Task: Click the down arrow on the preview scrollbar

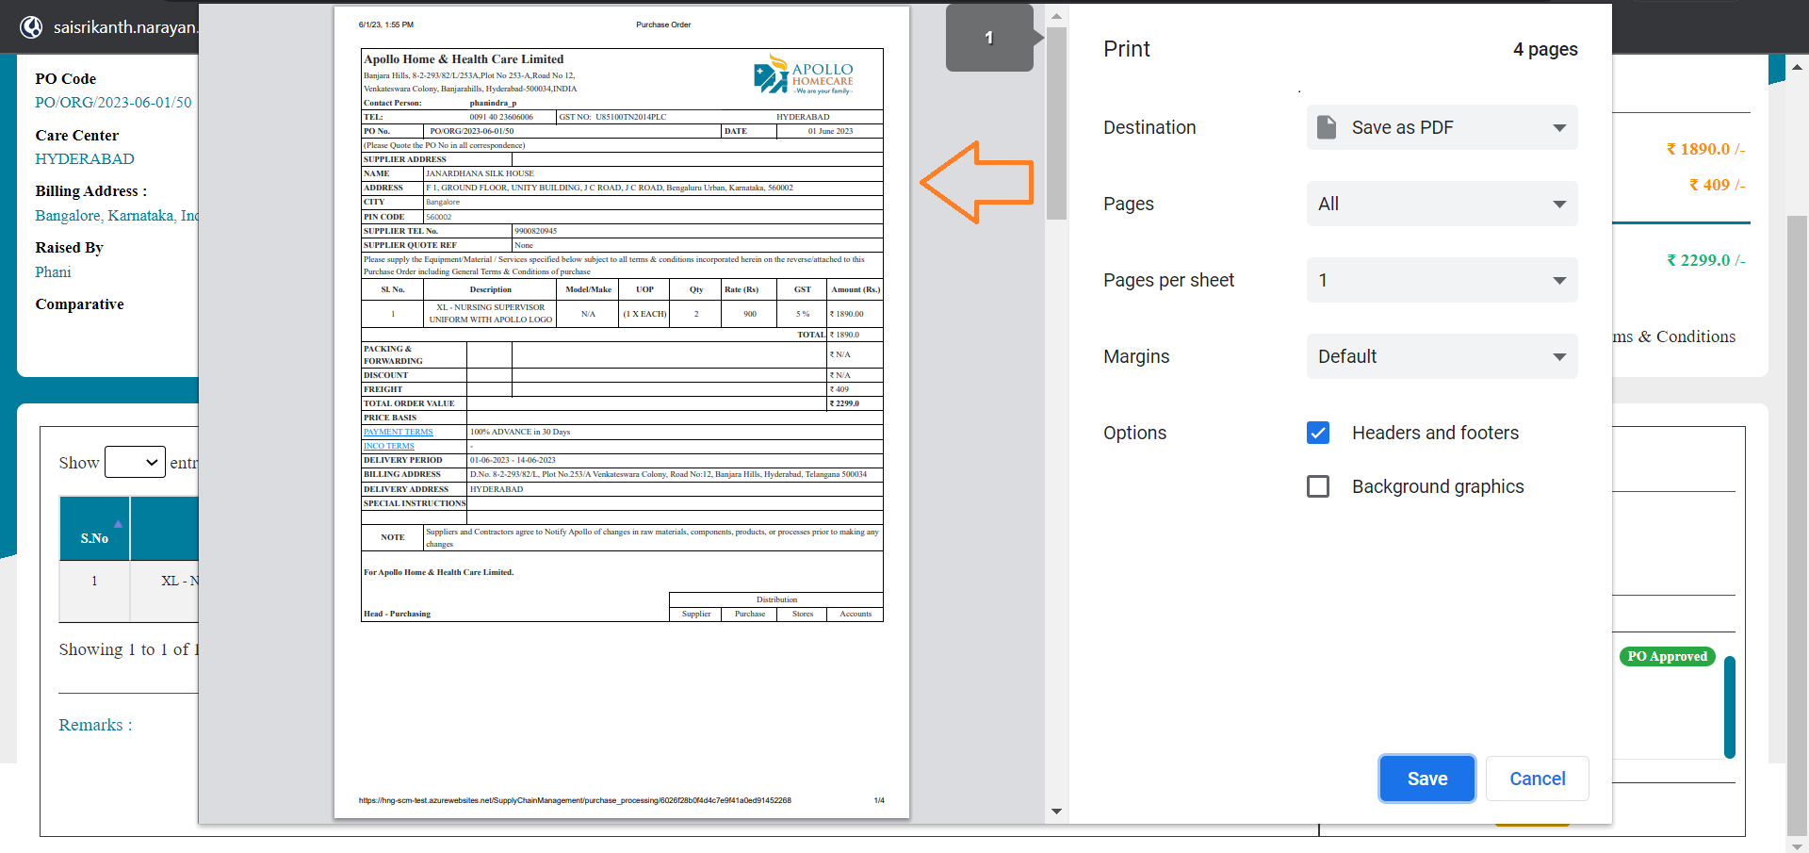Action: pos(1057,812)
